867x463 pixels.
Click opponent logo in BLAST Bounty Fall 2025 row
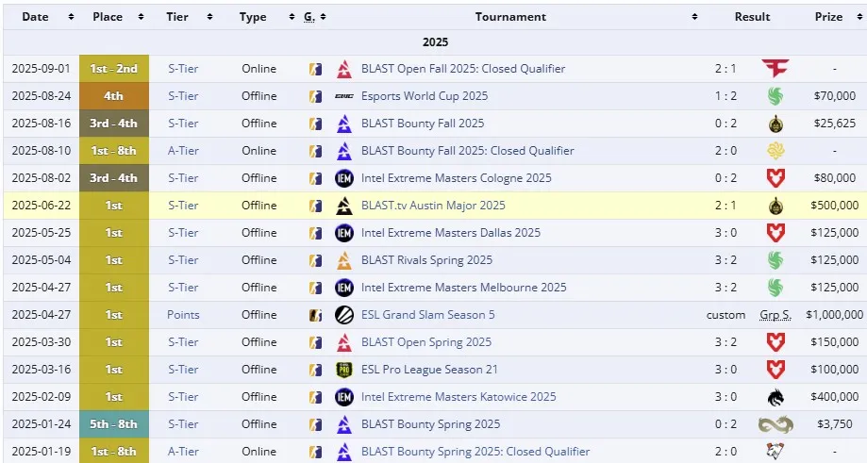pyautogui.click(x=775, y=124)
